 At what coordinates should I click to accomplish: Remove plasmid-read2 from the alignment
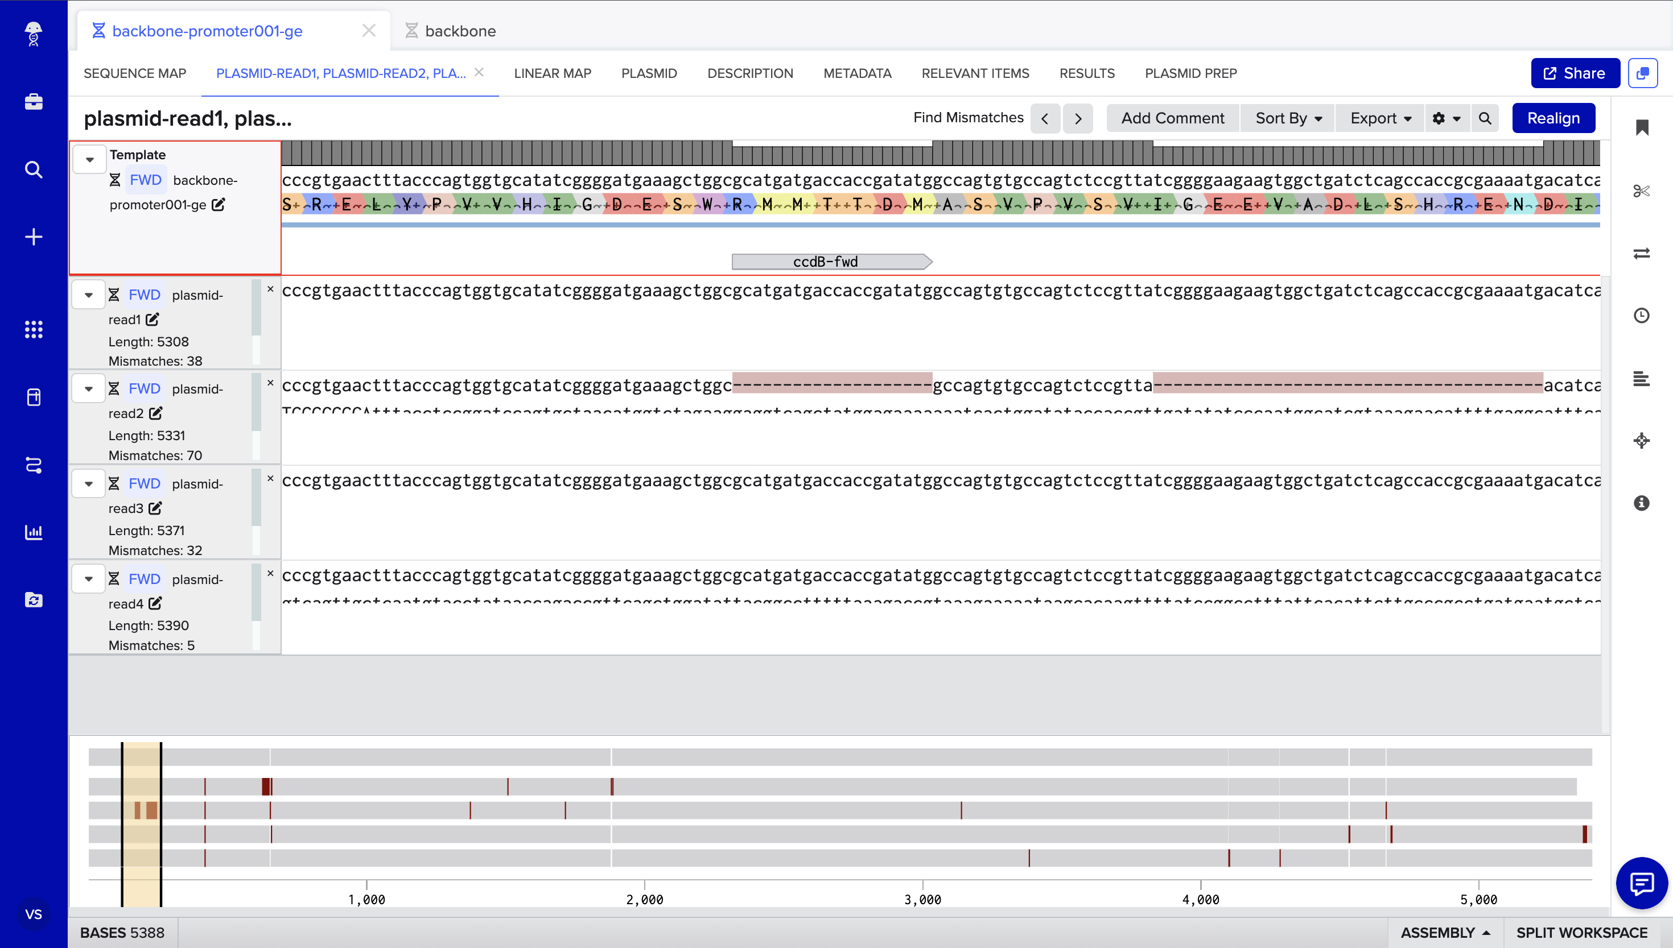(270, 383)
